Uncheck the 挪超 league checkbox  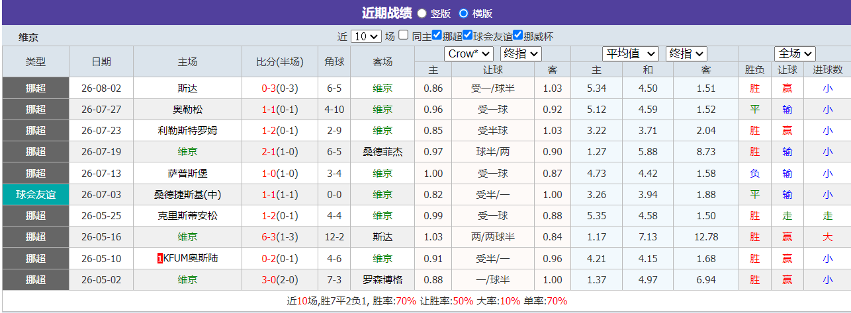pos(437,35)
